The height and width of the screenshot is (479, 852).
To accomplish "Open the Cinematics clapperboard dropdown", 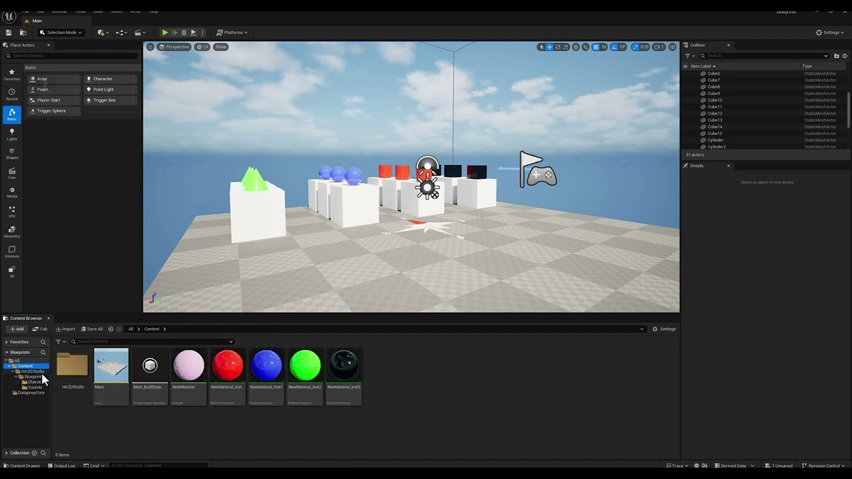I will (x=140, y=32).
